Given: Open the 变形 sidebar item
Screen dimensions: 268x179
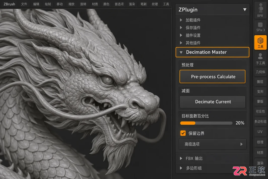Looking at the screenshot, I should click(x=260, y=92).
